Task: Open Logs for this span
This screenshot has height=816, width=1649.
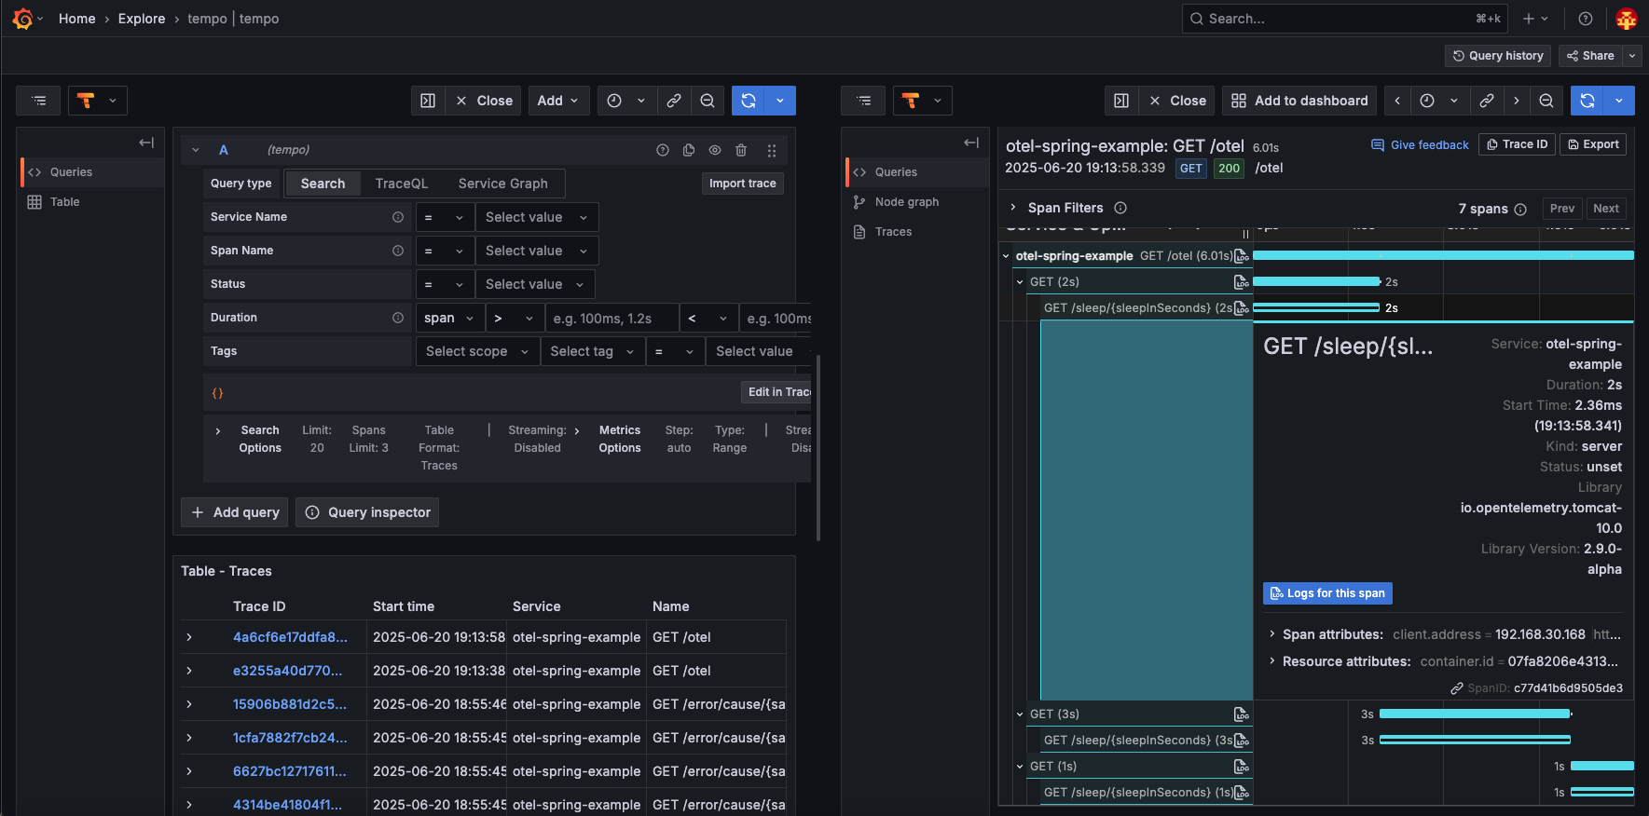Action: [x=1327, y=593]
